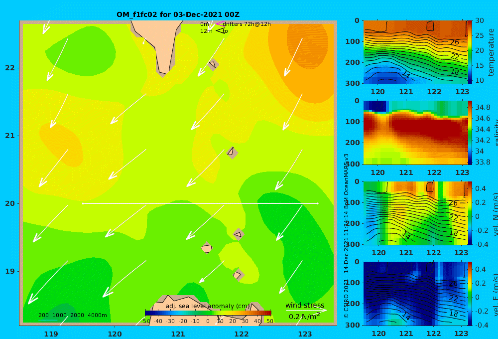Select the small island marker just below 22N

pyautogui.click(x=213, y=64)
